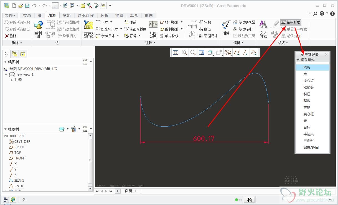Click the Zoom out icon

pos(193,52)
